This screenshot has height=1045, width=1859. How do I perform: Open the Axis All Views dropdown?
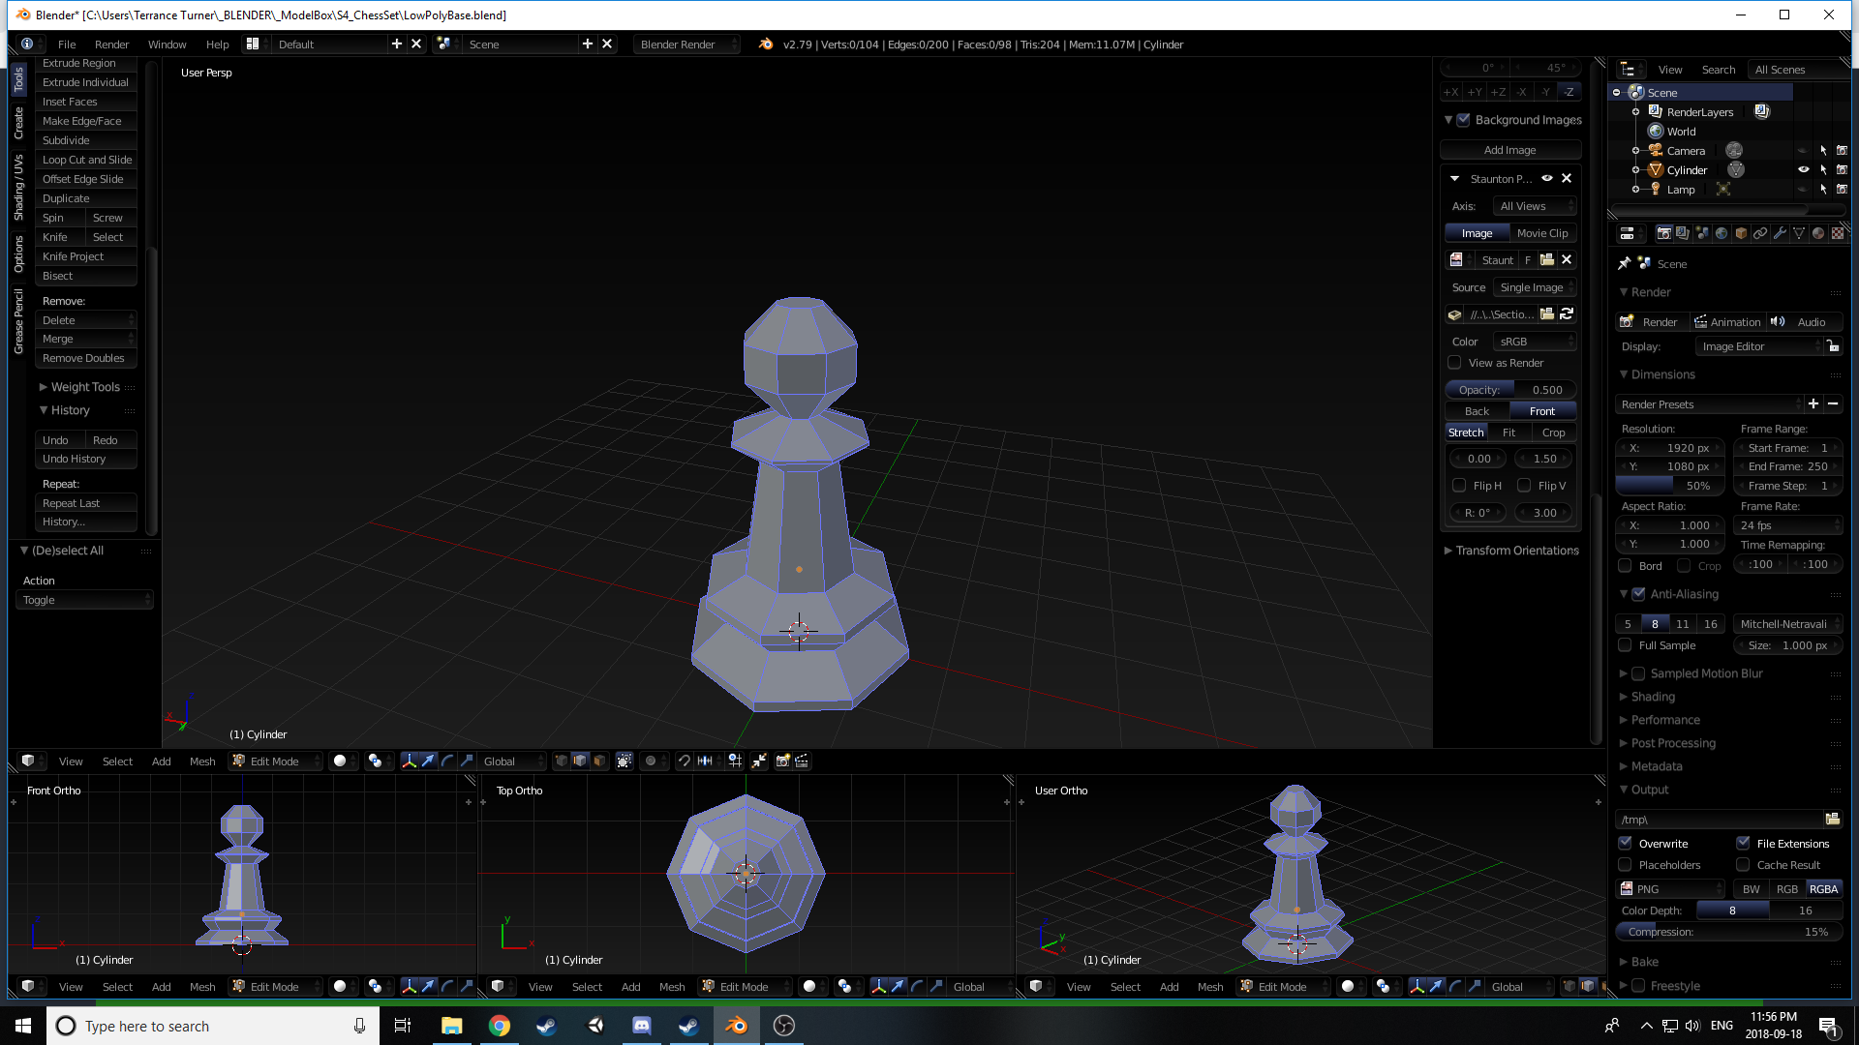coord(1536,206)
